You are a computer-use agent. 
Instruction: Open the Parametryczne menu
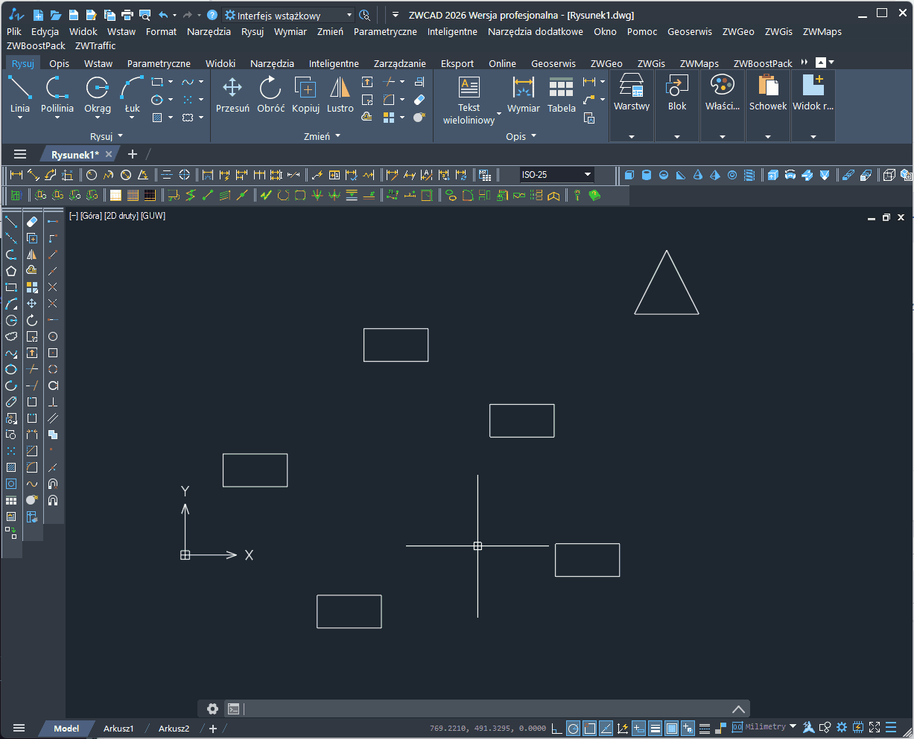click(384, 32)
